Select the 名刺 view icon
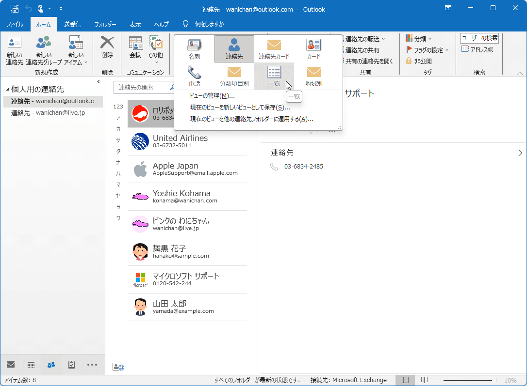 (x=194, y=49)
